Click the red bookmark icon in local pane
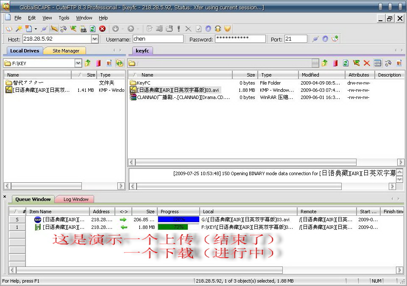The height and width of the screenshot is (286, 407). (x=98, y=63)
